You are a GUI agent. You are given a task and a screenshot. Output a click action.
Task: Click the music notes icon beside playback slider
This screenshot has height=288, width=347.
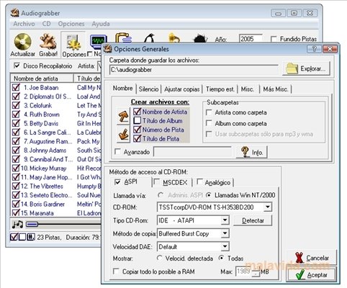pos(17,225)
